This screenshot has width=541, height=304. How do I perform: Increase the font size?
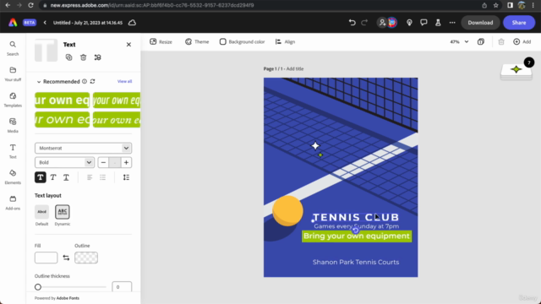point(126,162)
